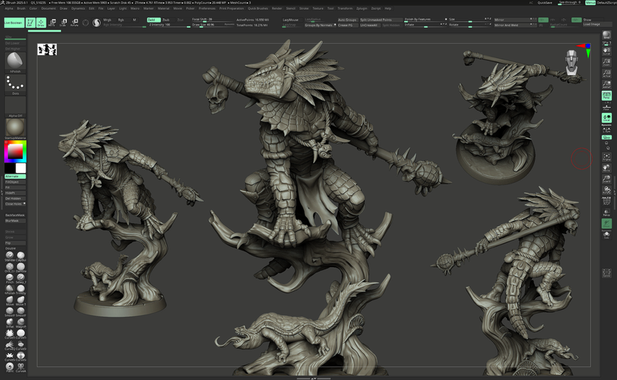Click UnCreaseAll button
The height and width of the screenshot is (380, 617).
pyautogui.click(x=369, y=25)
